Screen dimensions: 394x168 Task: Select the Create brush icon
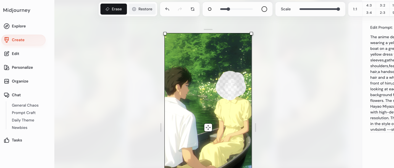point(6,40)
